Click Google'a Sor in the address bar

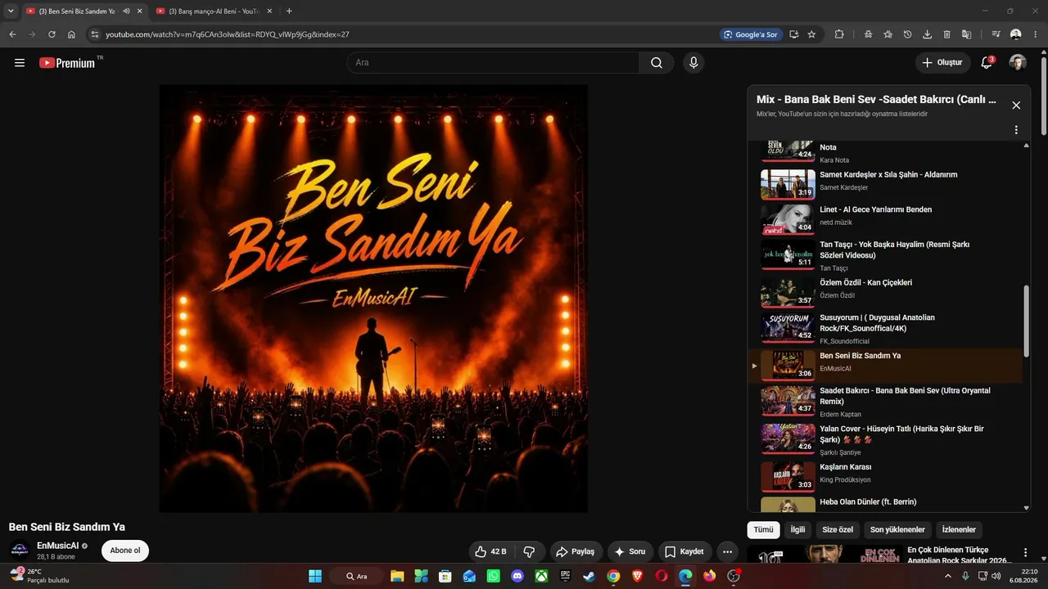750,34
